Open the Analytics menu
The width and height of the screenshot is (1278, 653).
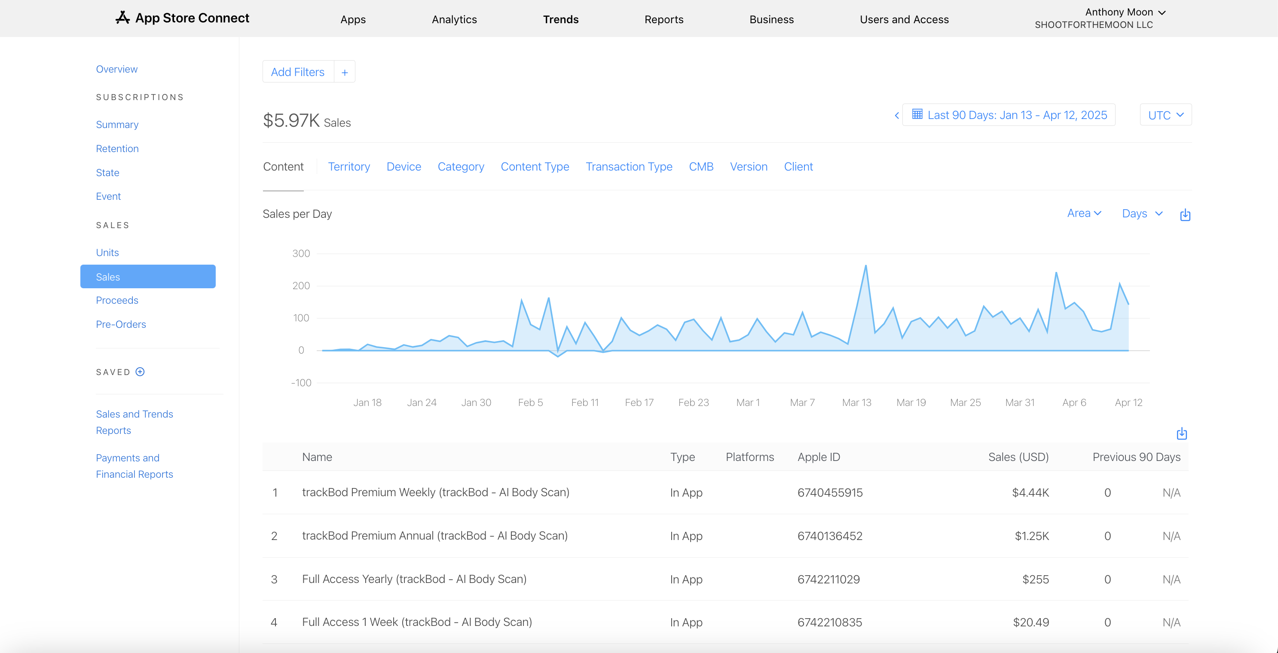point(454,19)
